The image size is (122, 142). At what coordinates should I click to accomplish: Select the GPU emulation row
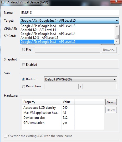pyautogui.click(x=63, y=123)
